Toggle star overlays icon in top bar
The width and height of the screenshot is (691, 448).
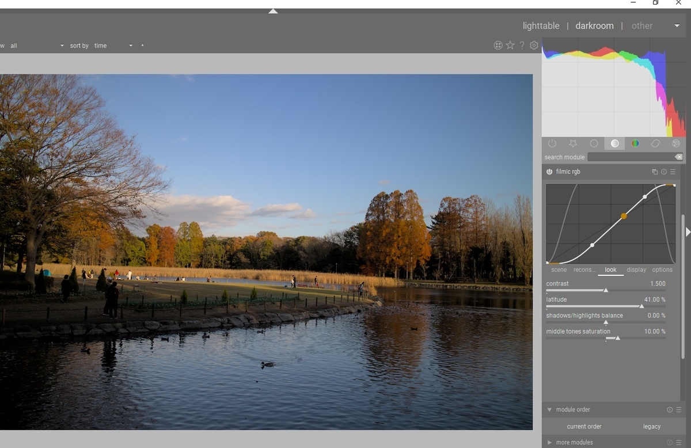pyautogui.click(x=510, y=45)
